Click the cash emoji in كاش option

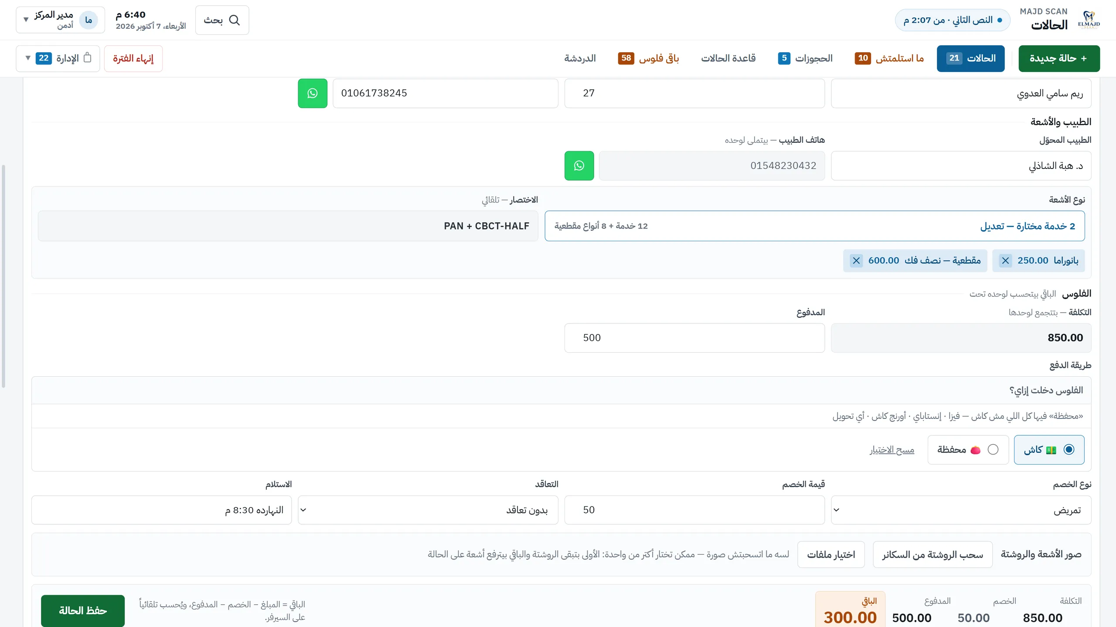pos(1051,450)
